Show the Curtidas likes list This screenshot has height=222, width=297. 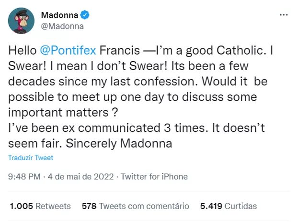(241, 206)
